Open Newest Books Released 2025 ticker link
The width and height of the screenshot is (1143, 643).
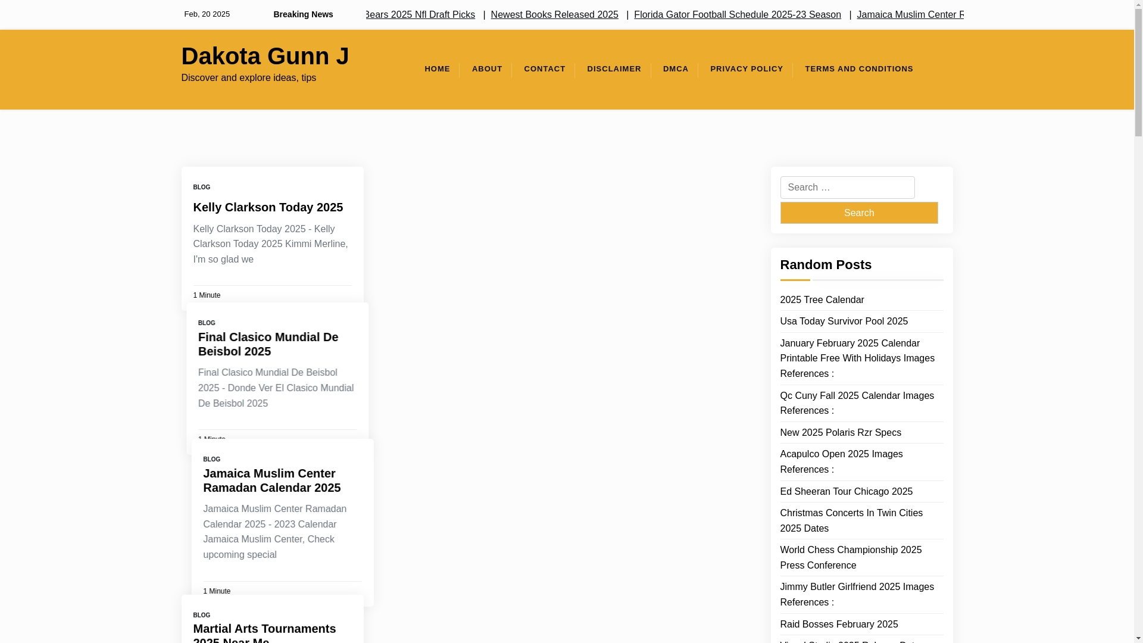(x=554, y=14)
